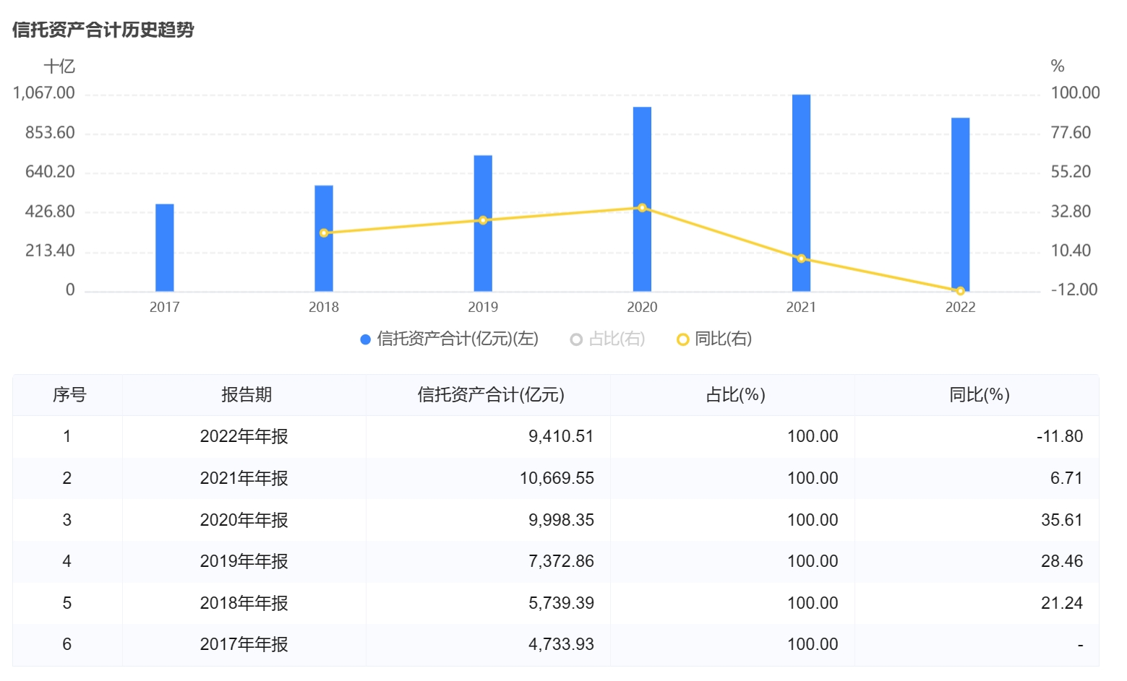Enable the greyed-out 占比(右) legend series
1127x681 pixels.
coord(607,339)
